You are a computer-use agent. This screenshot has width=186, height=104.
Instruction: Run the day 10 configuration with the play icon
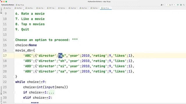(178, 5)
